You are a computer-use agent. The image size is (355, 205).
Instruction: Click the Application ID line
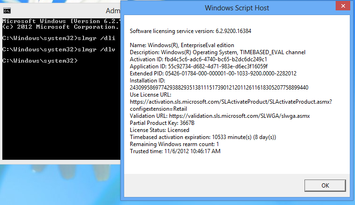[199, 66]
